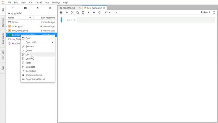
Task: Choose Shutdown Kernel from the context menu
Action: 38,75
